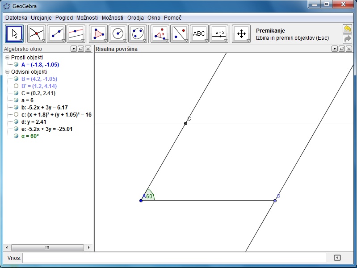Pick the Perpendicular line tool

(x=76, y=34)
